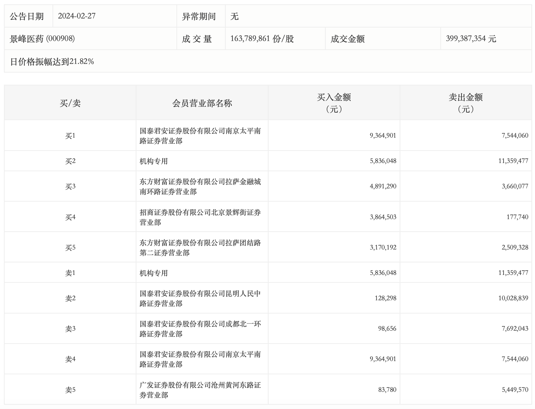The width and height of the screenshot is (535, 409).
Task: Open 国泰君安昆明人民中路证券营业部 entry
Action: click(x=200, y=299)
